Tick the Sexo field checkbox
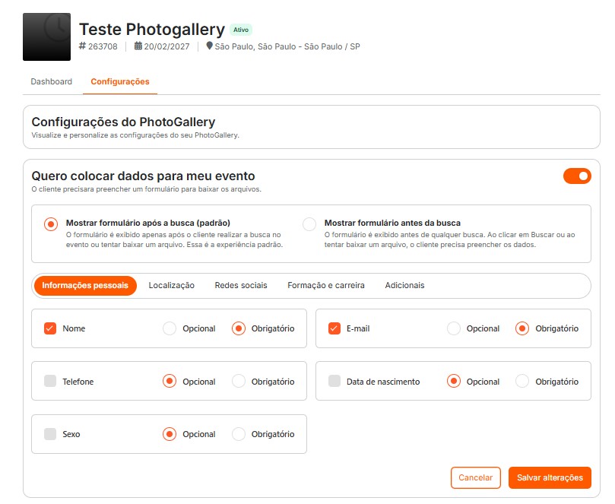The height and width of the screenshot is (504, 615). coord(50,434)
